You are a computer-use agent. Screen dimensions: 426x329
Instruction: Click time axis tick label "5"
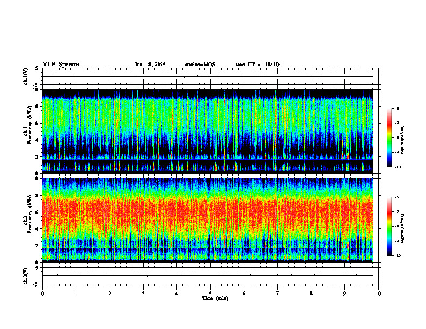point(210,294)
